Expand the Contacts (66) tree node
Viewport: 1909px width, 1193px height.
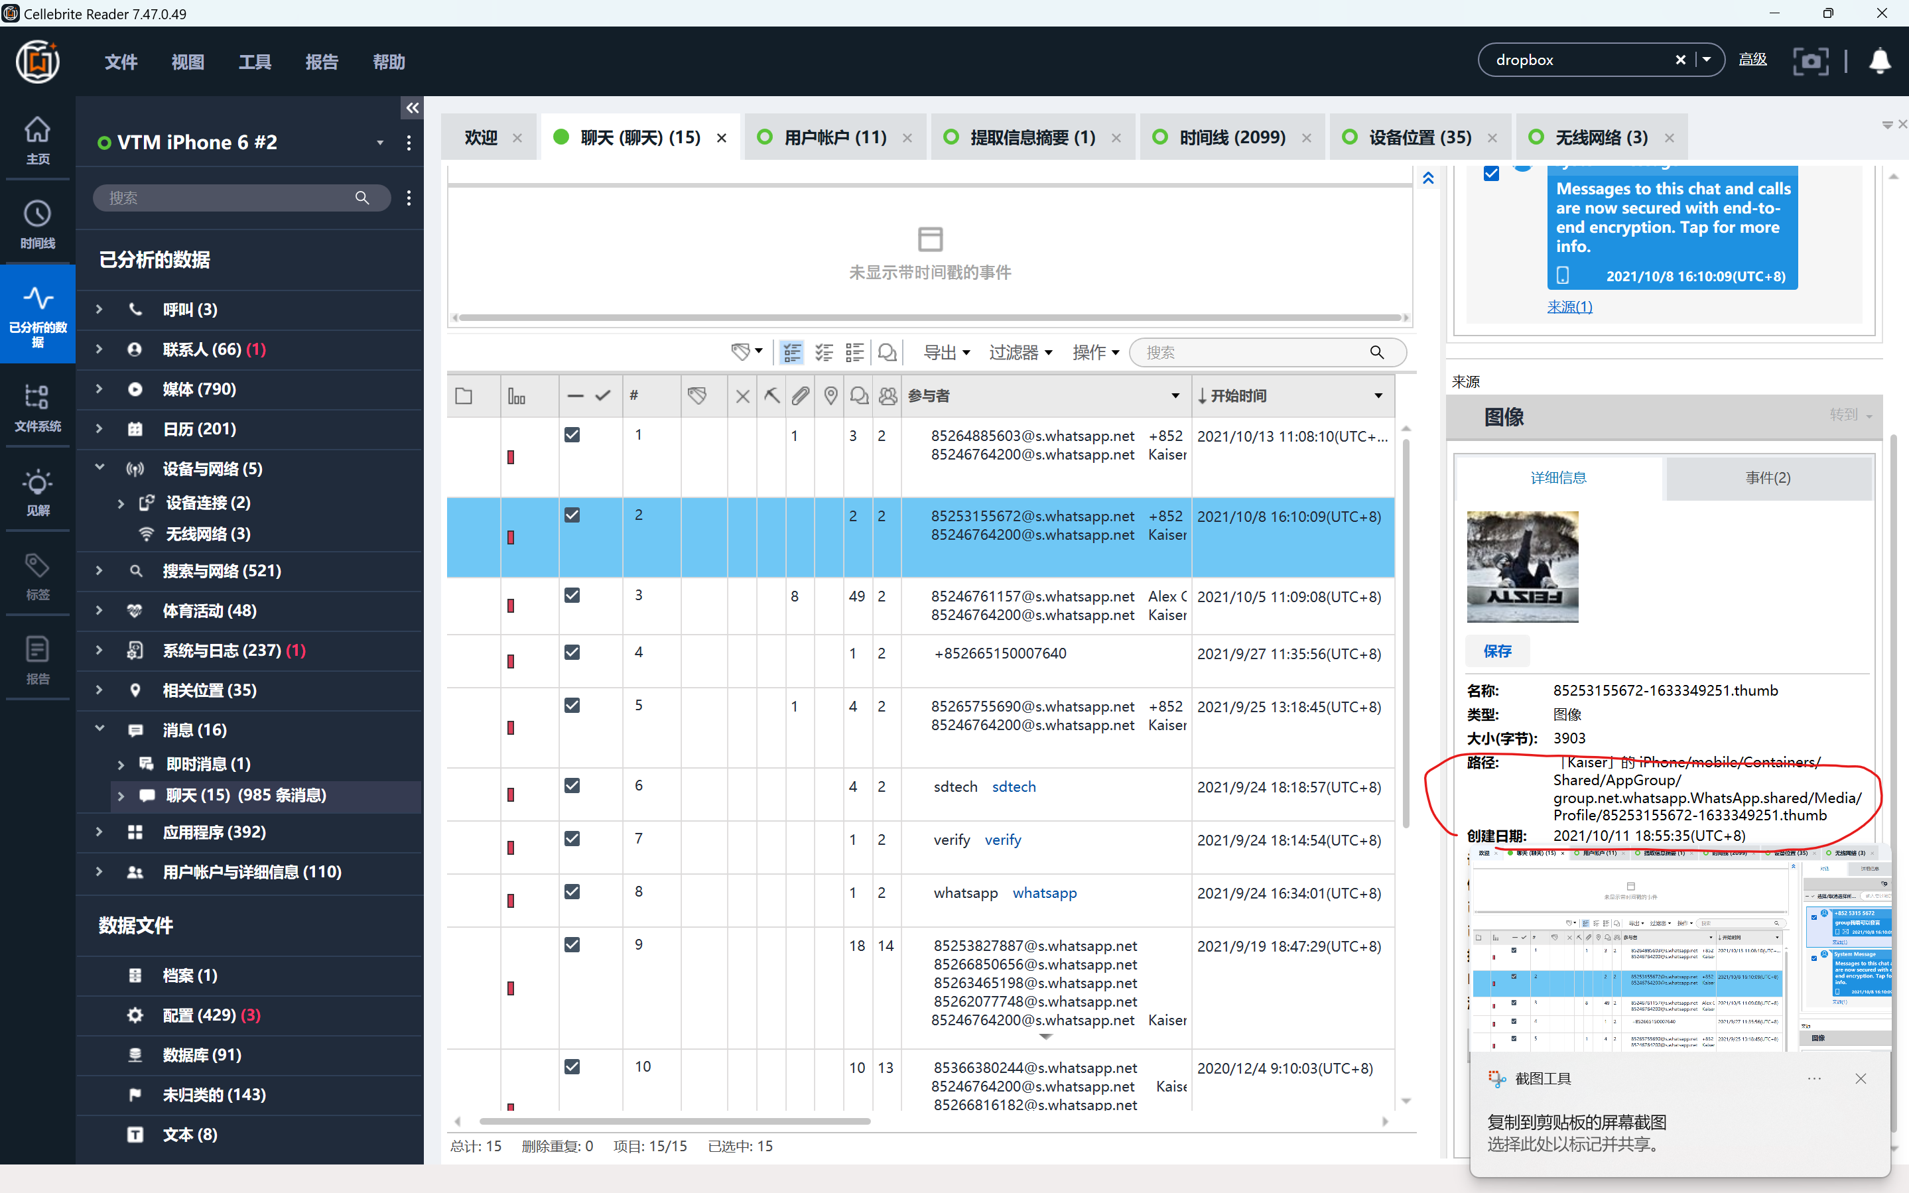(99, 349)
